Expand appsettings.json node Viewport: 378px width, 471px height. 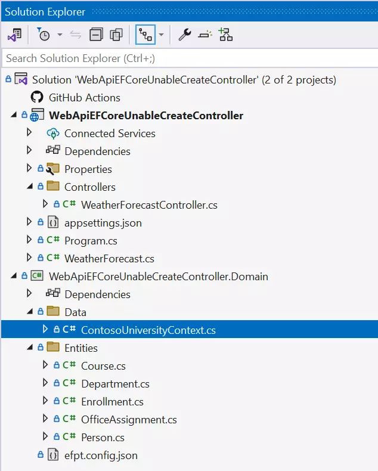point(29,222)
